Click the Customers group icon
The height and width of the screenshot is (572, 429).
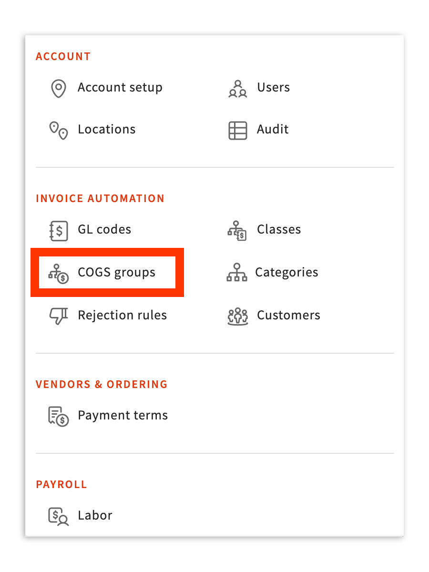coord(237,315)
